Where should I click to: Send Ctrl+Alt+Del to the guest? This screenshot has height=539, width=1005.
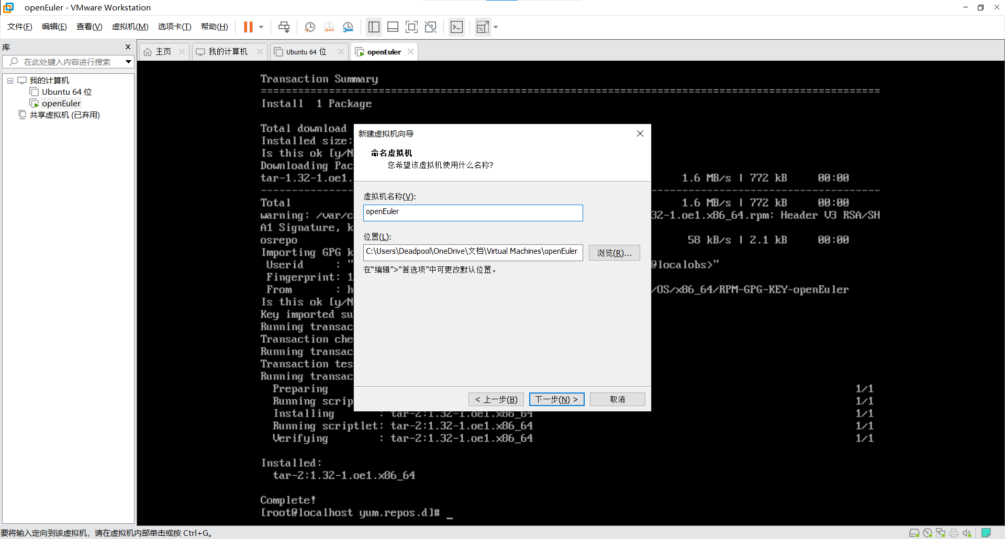(284, 27)
